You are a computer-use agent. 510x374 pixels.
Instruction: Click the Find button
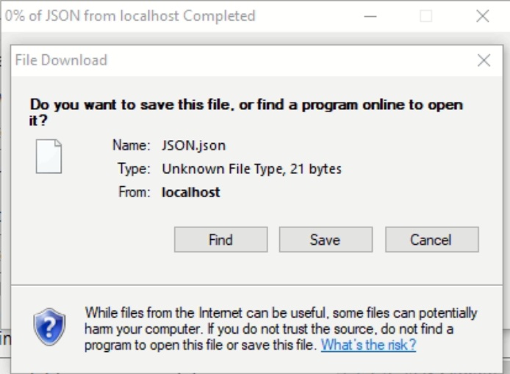(x=221, y=240)
